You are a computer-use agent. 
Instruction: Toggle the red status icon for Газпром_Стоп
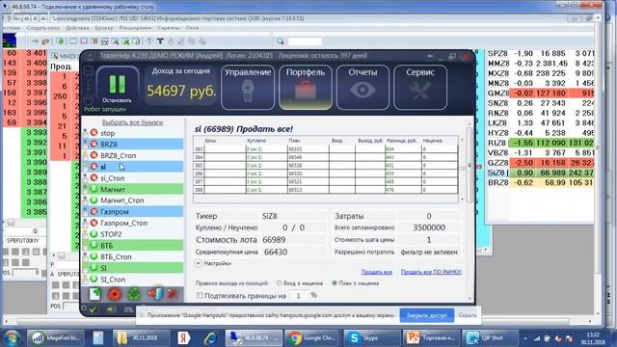(94, 223)
